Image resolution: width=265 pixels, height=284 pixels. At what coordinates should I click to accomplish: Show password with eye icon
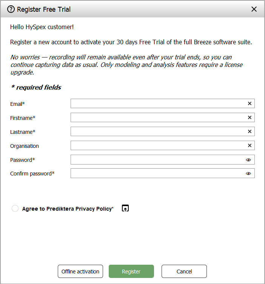pyautogui.click(x=248, y=160)
